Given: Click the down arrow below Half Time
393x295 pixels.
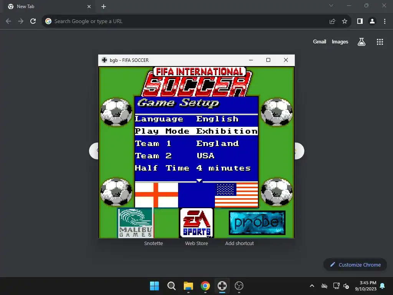Looking at the screenshot, I should pos(199,181).
